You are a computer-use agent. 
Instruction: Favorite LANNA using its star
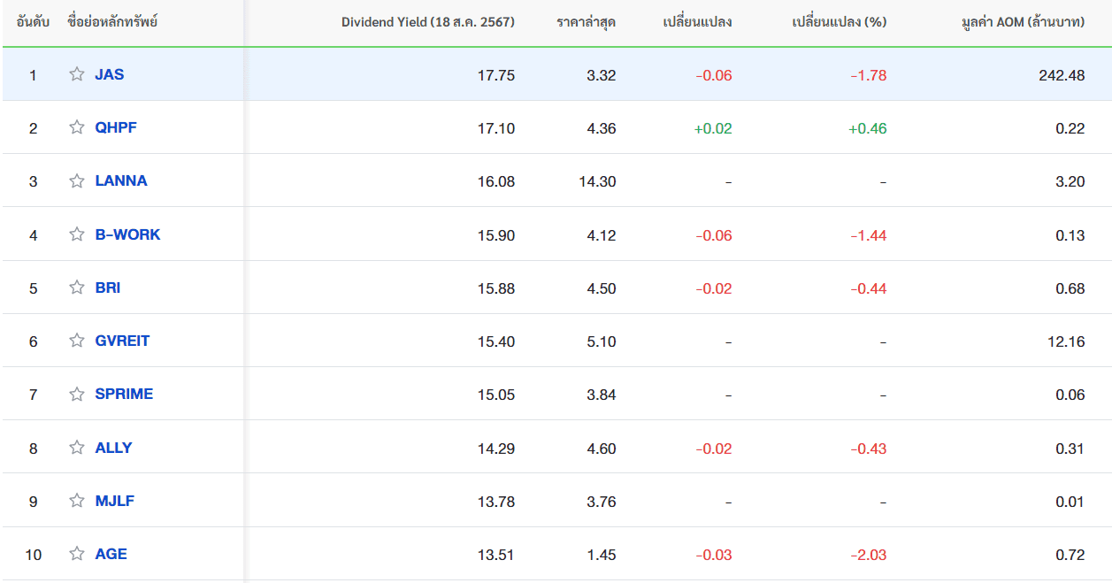(x=77, y=180)
